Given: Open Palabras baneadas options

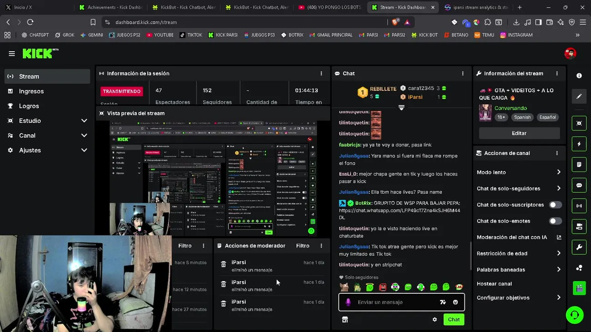Looking at the screenshot, I should [519, 270].
